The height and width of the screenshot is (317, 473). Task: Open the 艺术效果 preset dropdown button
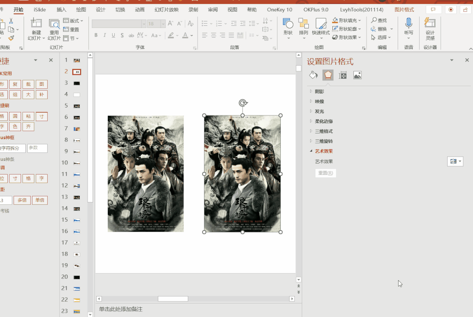point(455,161)
